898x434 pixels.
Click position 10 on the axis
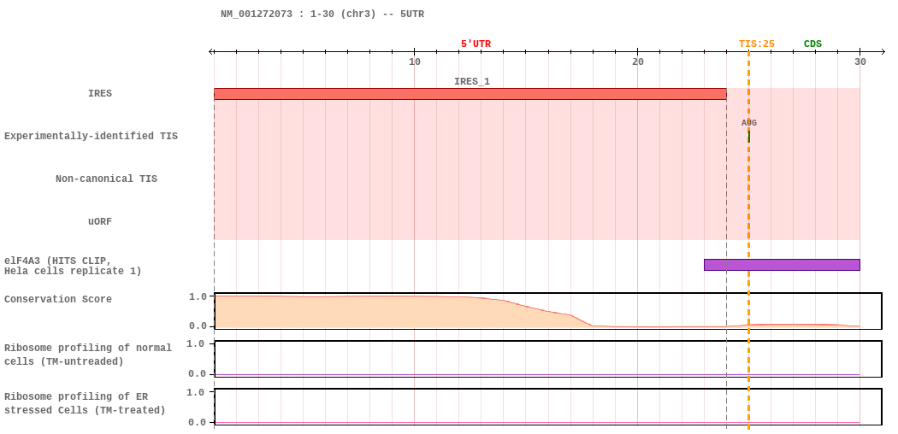pyautogui.click(x=415, y=62)
